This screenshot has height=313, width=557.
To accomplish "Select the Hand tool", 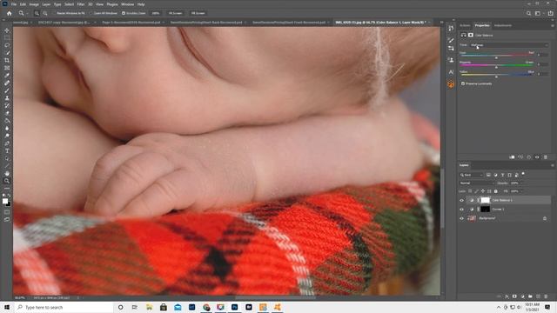I will pos(7,173).
